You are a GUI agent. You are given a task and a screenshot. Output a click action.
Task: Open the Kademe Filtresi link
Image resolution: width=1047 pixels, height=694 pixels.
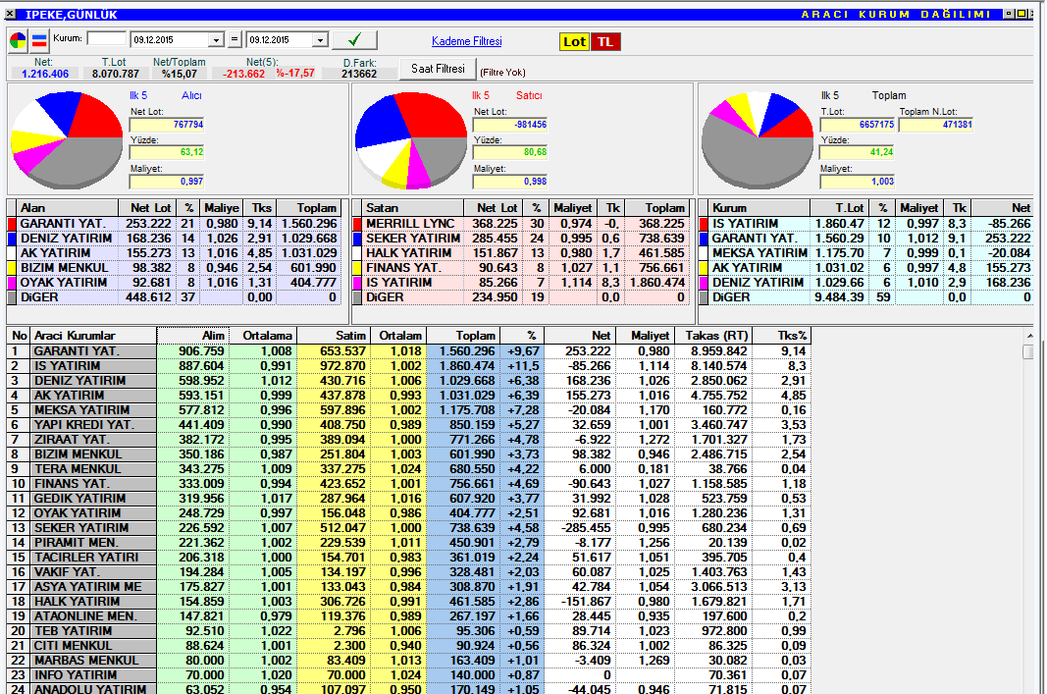[466, 41]
